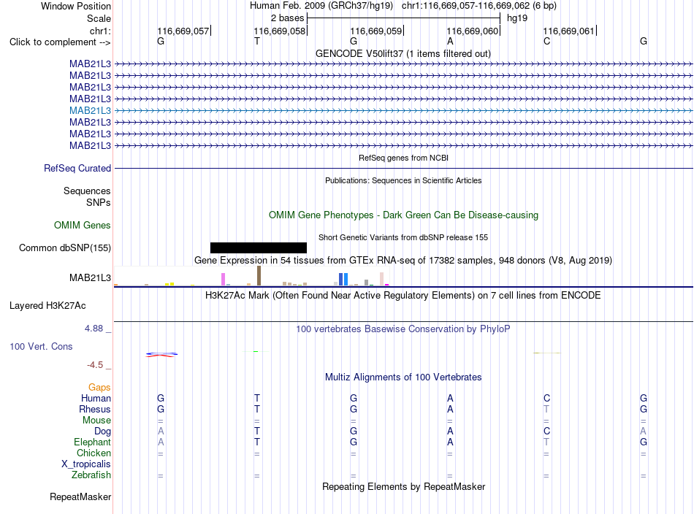694x514 pixels.
Task: Click the Window Position label
Action: click(76, 6)
